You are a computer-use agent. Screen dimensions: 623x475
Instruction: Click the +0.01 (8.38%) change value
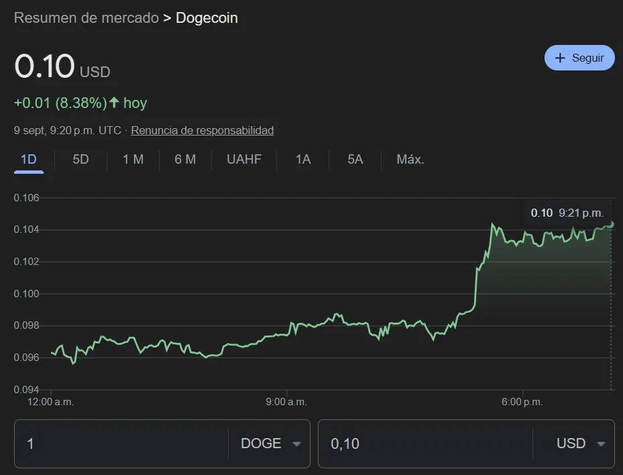60,103
